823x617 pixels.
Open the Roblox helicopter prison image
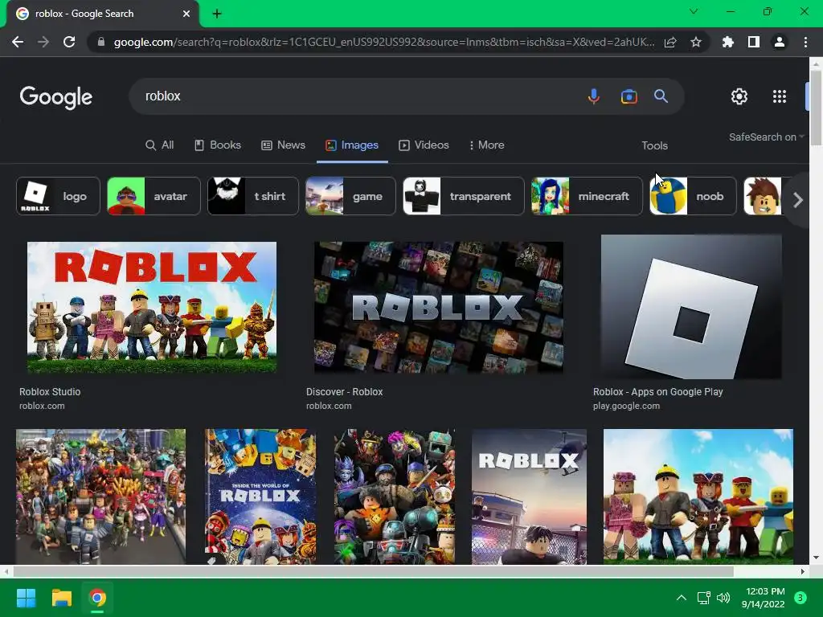[529, 496]
